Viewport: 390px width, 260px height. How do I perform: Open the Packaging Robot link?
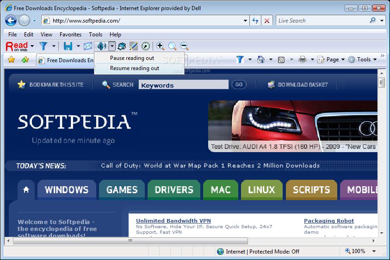pyautogui.click(x=329, y=221)
